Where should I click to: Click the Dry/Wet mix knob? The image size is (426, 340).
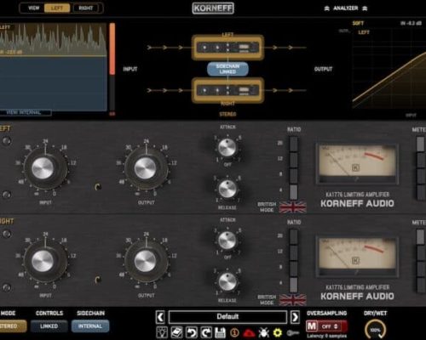(375, 330)
